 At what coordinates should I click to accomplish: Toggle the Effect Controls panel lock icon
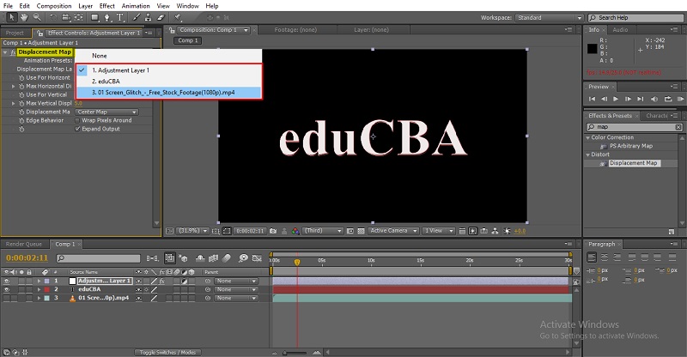pyautogui.click(x=40, y=33)
